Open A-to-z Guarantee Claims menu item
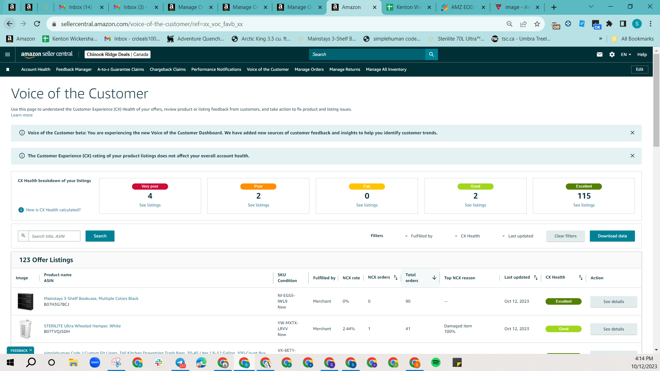660x371 pixels. 121,69
